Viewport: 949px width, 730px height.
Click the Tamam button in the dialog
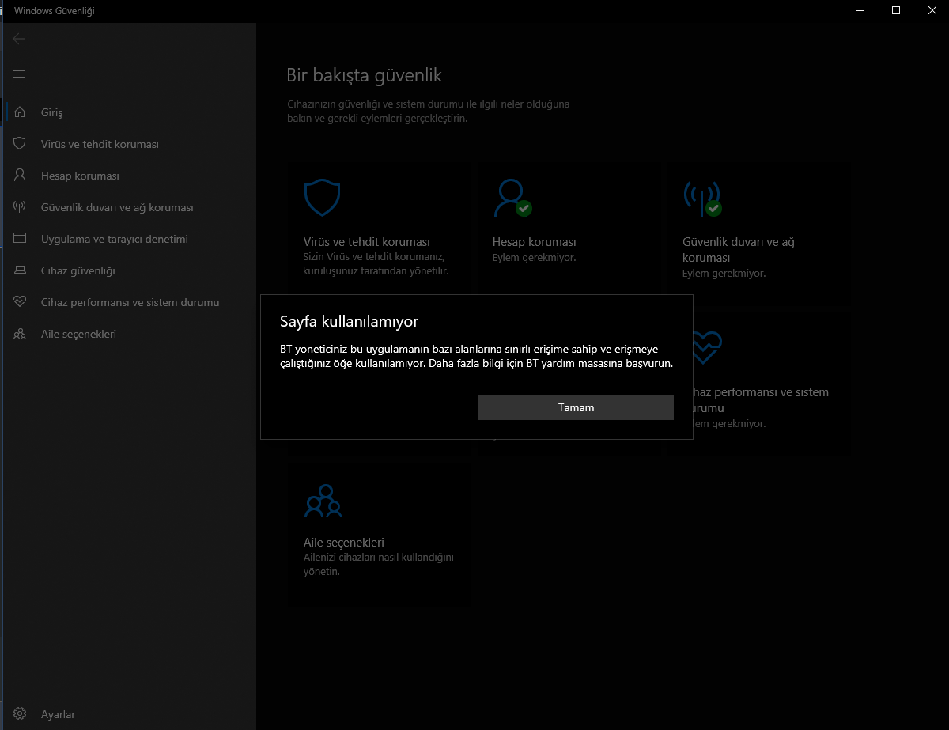tap(576, 407)
